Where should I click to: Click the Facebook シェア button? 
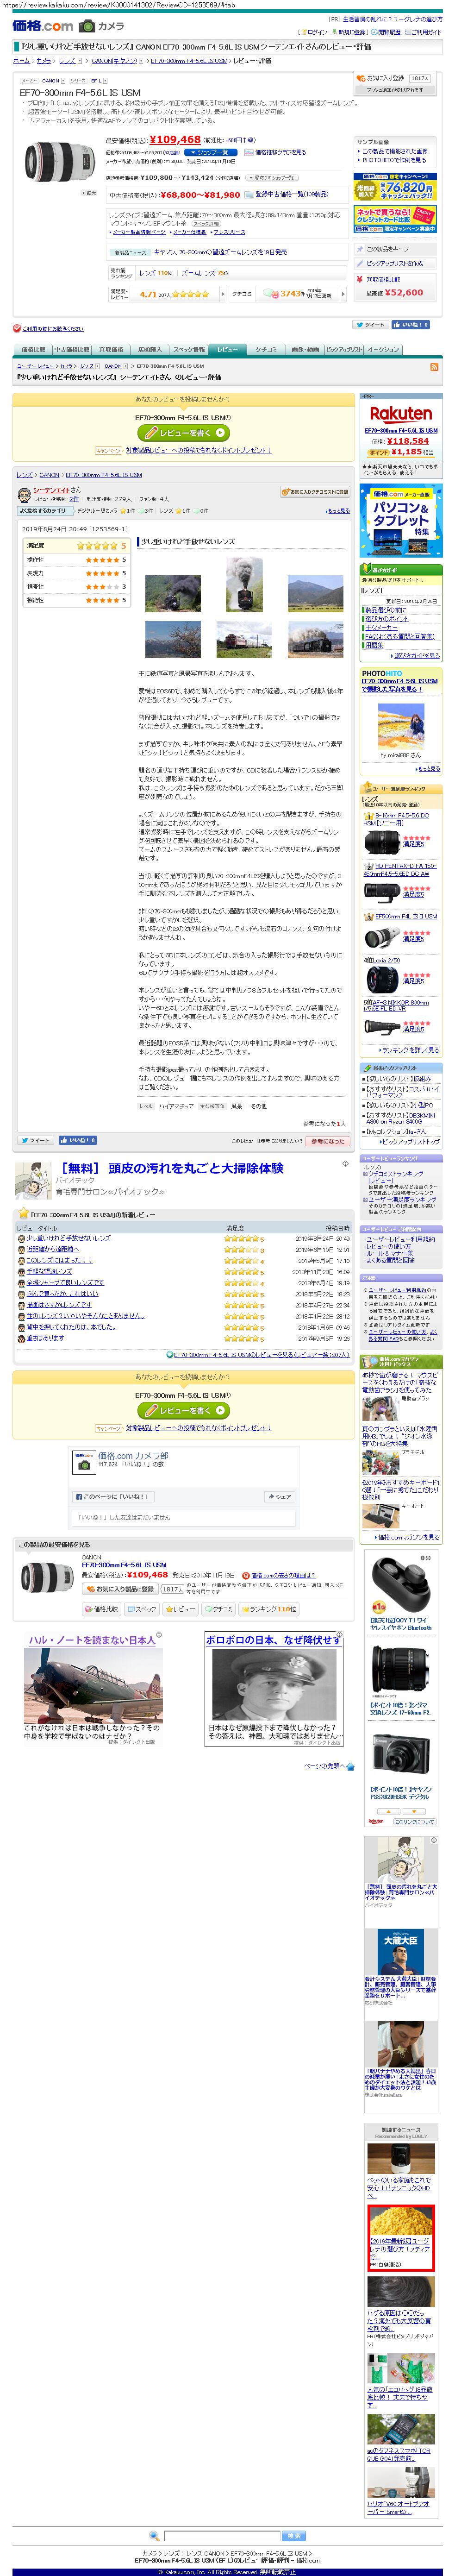280,1497
